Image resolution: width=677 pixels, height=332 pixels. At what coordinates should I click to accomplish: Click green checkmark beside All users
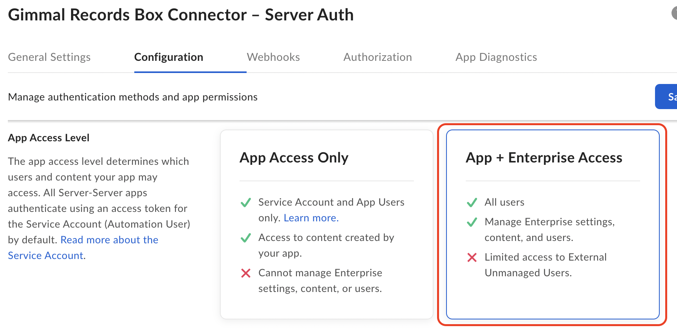[x=472, y=202]
